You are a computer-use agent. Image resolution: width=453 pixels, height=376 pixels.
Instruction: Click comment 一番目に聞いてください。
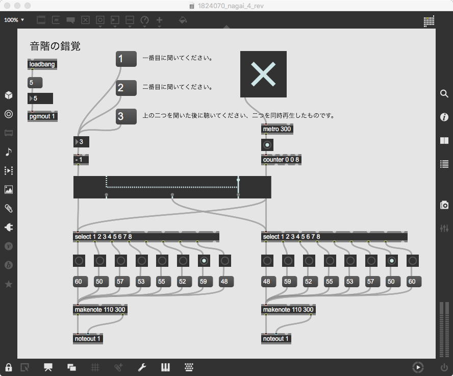[x=178, y=58]
